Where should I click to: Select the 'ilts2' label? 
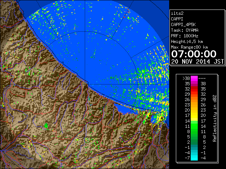click(x=177, y=13)
